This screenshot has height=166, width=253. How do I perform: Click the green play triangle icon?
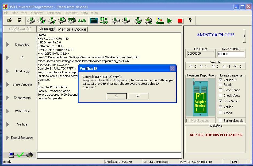(x=170, y=21)
